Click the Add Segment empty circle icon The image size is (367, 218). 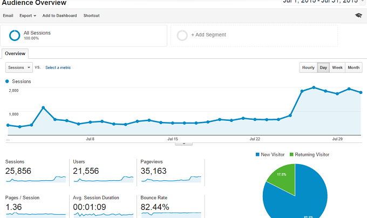(x=182, y=35)
